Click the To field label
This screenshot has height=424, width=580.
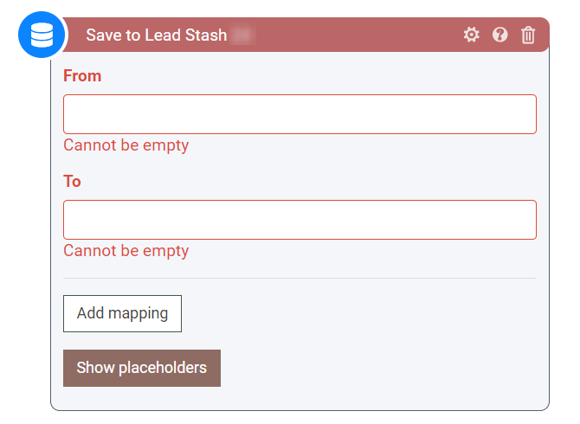pos(72,182)
